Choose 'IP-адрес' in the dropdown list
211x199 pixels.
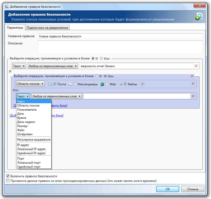[34, 145]
